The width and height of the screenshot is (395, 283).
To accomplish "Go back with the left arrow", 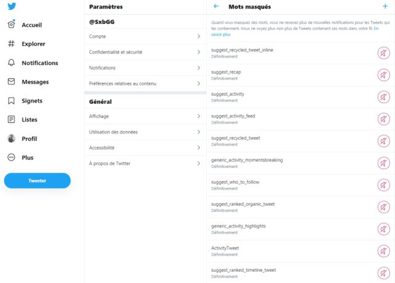I will tap(216, 6).
